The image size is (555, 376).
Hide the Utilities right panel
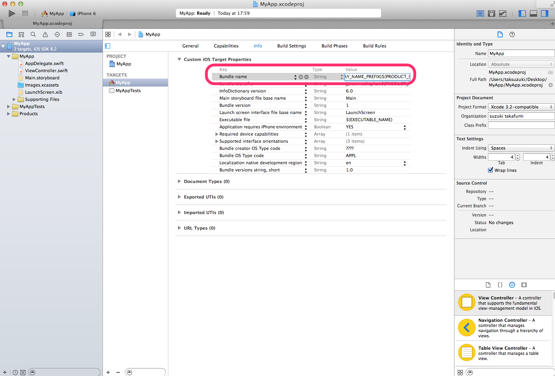[545, 14]
